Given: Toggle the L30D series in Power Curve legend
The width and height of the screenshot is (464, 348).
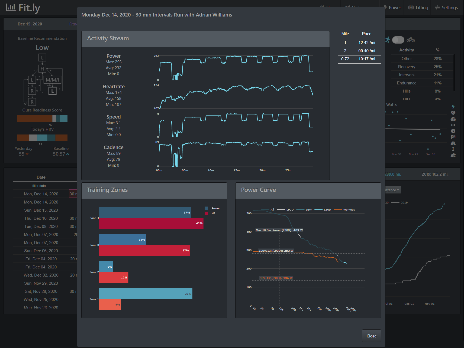Looking at the screenshot, I should coord(323,210).
